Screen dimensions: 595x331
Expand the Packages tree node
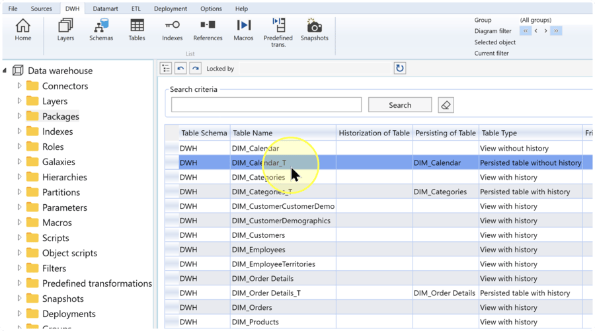pyautogui.click(x=19, y=116)
